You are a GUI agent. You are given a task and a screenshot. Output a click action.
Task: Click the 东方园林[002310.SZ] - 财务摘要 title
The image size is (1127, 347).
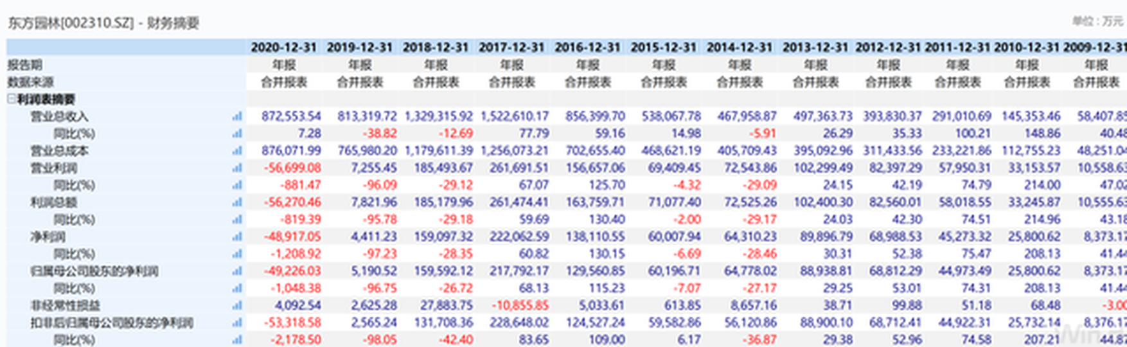(x=103, y=23)
